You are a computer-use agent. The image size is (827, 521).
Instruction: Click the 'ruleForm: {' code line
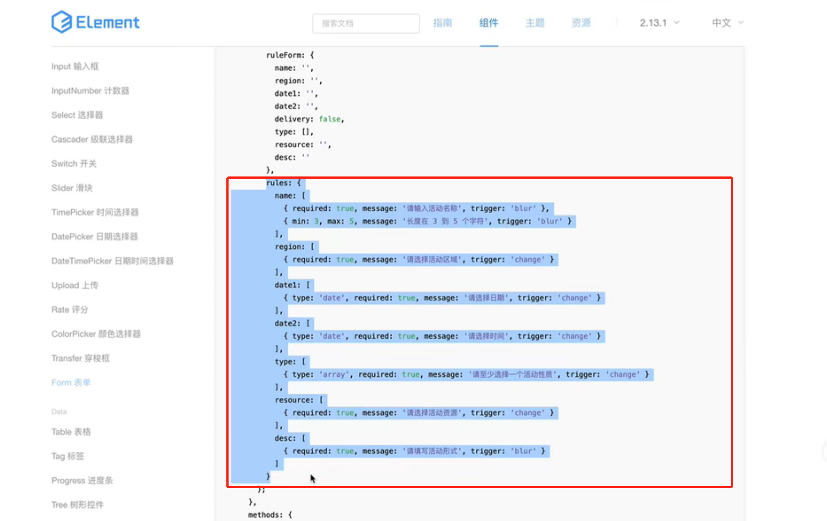coord(290,55)
